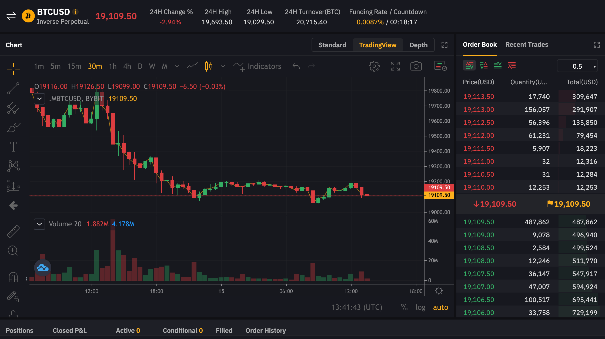Toggle auto scale mode

[x=440, y=307]
